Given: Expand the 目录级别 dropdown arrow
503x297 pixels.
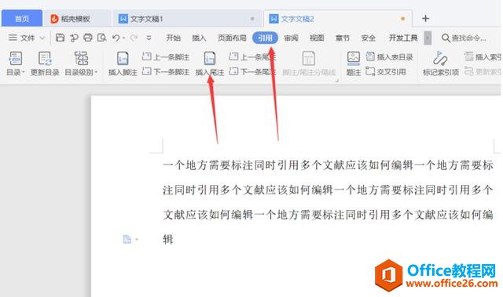Looking at the screenshot, I should (96, 72).
